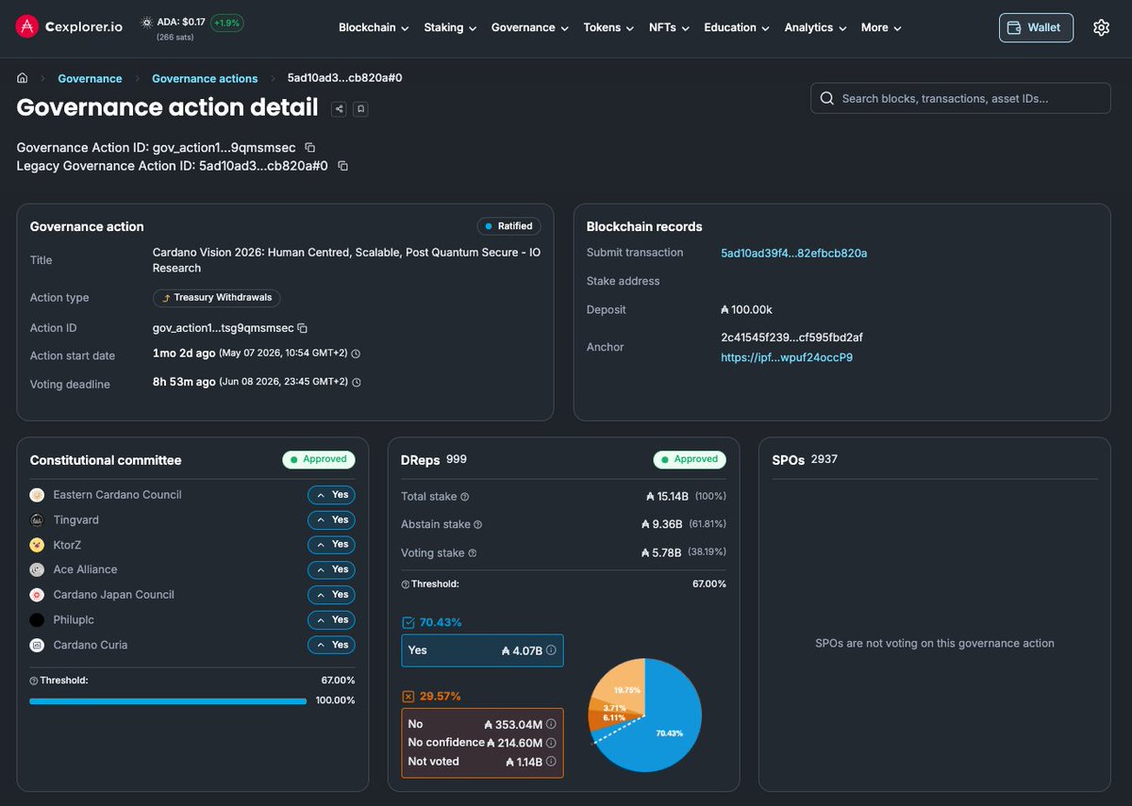Click the Yes 4.07B vote box
The width and height of the screenshot is (1132, 806).
(x=482, y=650)
